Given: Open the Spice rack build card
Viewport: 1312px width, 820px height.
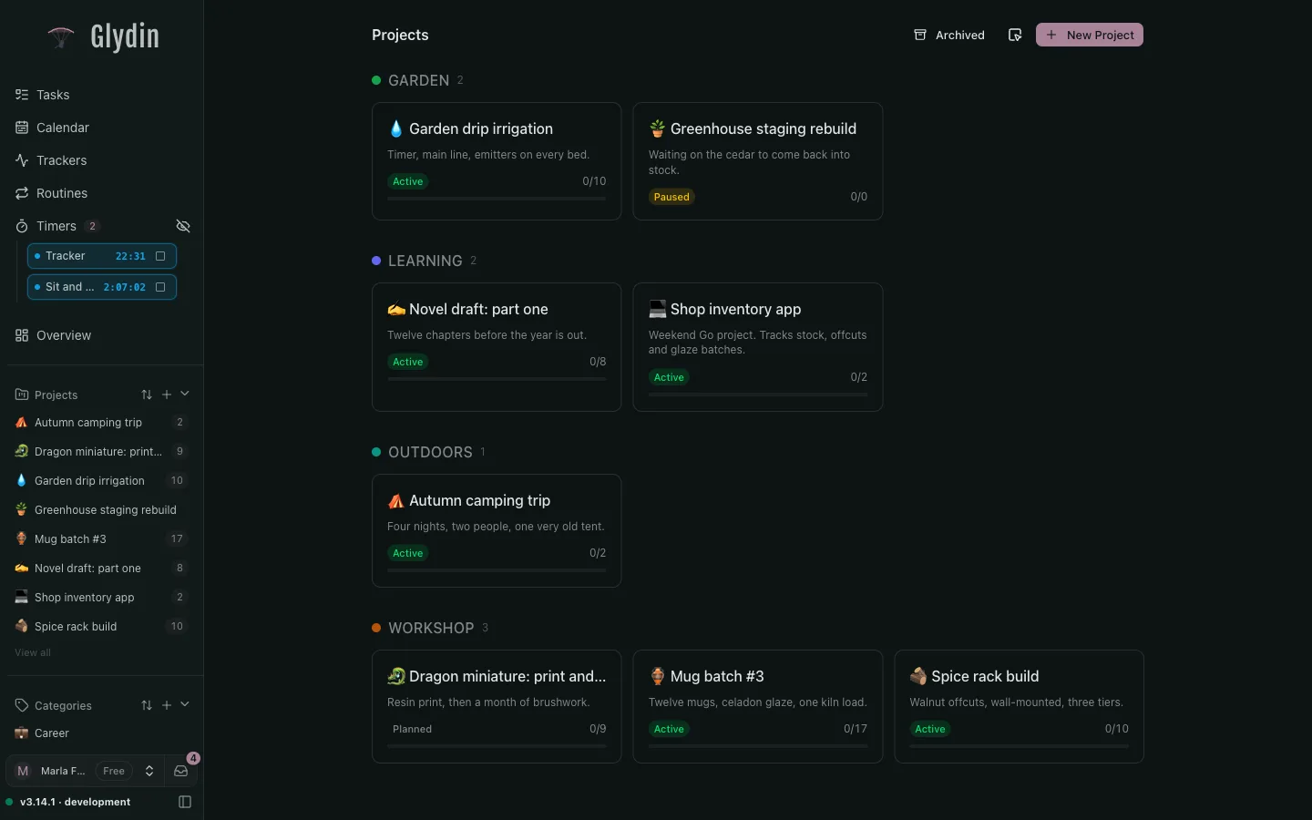Looking at the screenshot, I should pos(1020,706).
